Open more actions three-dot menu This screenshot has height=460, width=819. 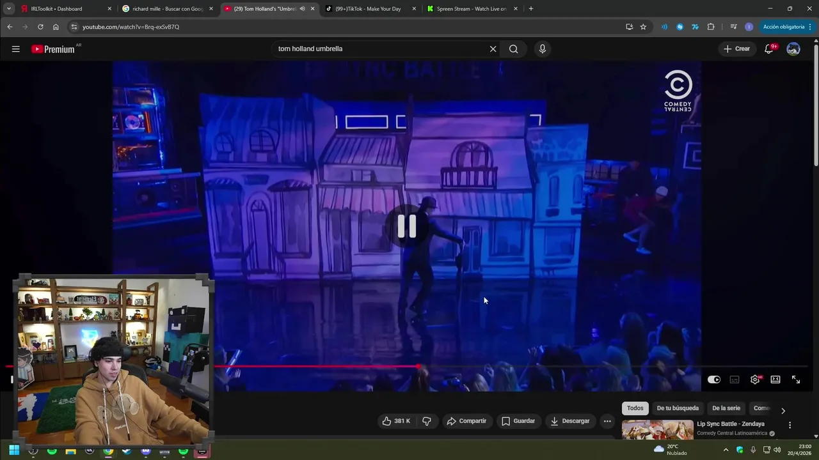(607, 421)
